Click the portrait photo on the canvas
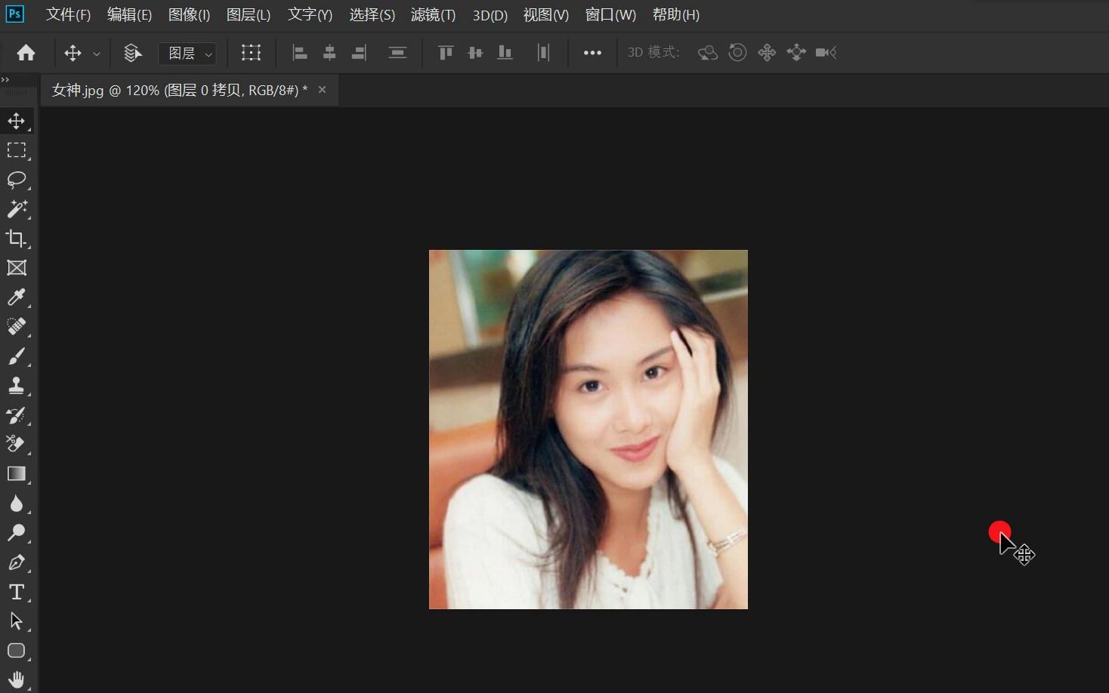1109x693 pixels. (x=588, y=430)
